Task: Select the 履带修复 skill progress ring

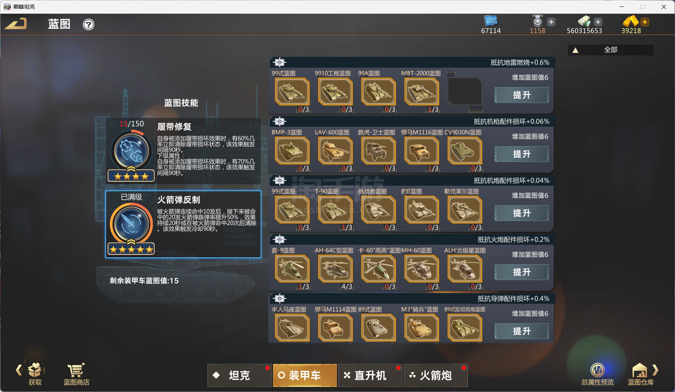Action: (x=131, y=150)
